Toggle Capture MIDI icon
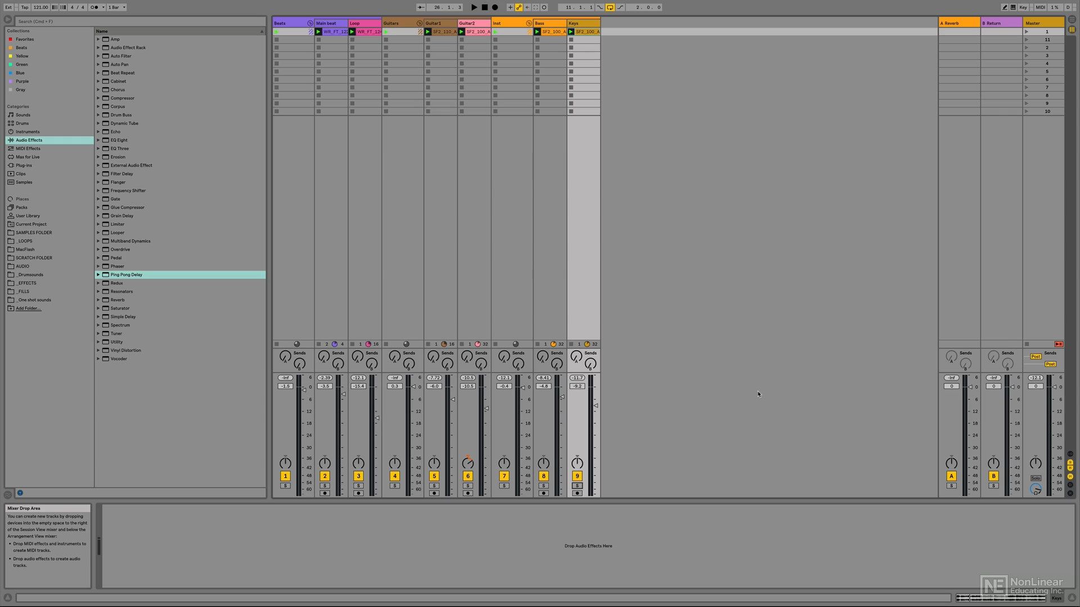This screenshot has width=1080, height=607. click(535, 7)
